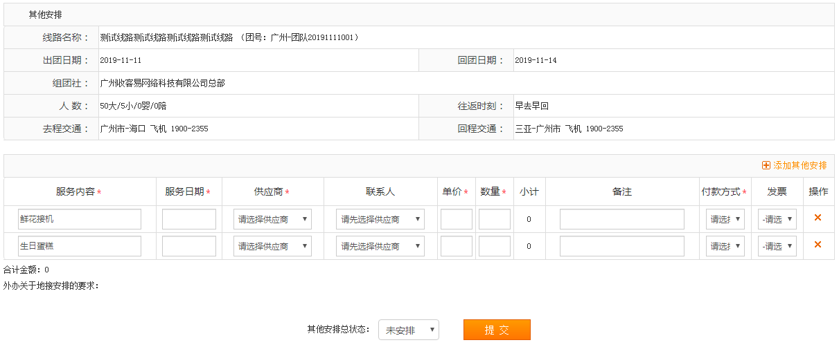The height and width of the screenshot is (347, 839).
Task: Select 付款方式 dropdown in the 鲜花接机 row
Action: pos(725,219)
